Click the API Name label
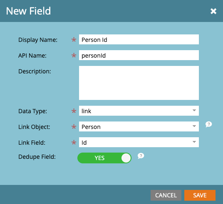Screen dimensions: 223x204 [32, 56]
